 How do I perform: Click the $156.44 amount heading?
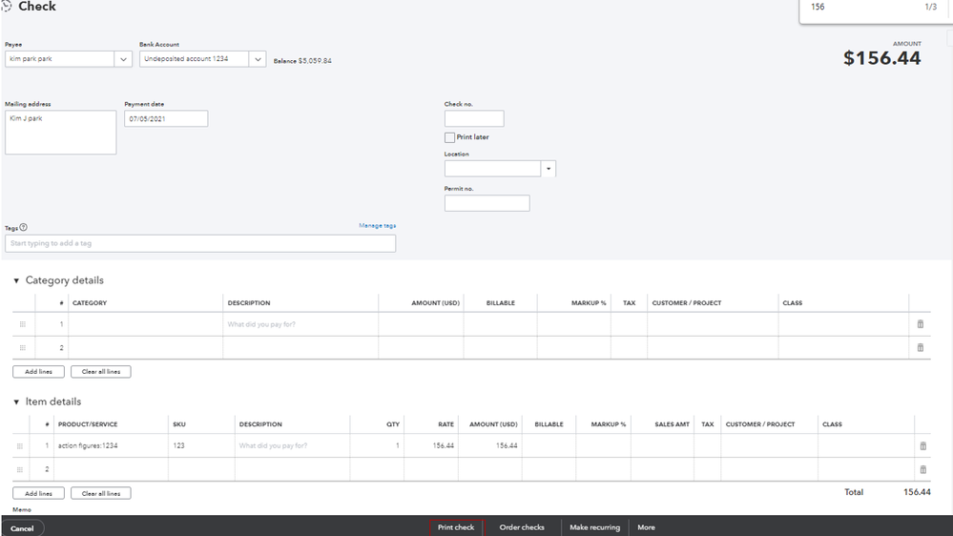[881, 58]
